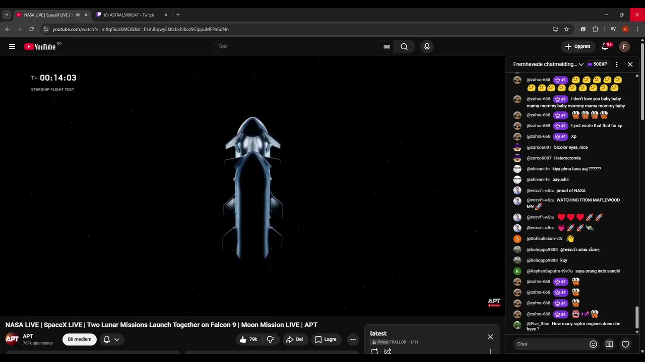Screen dimensions: 645x362
Task: Close the NASA LIVE browser tab
Action: (86, 15)
